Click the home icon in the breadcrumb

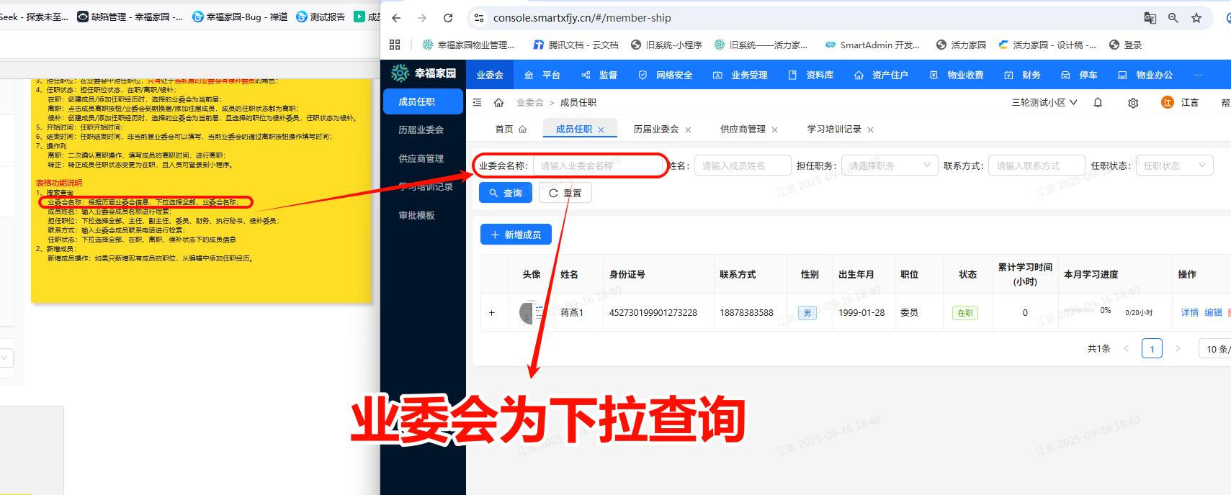click(498, 103)
